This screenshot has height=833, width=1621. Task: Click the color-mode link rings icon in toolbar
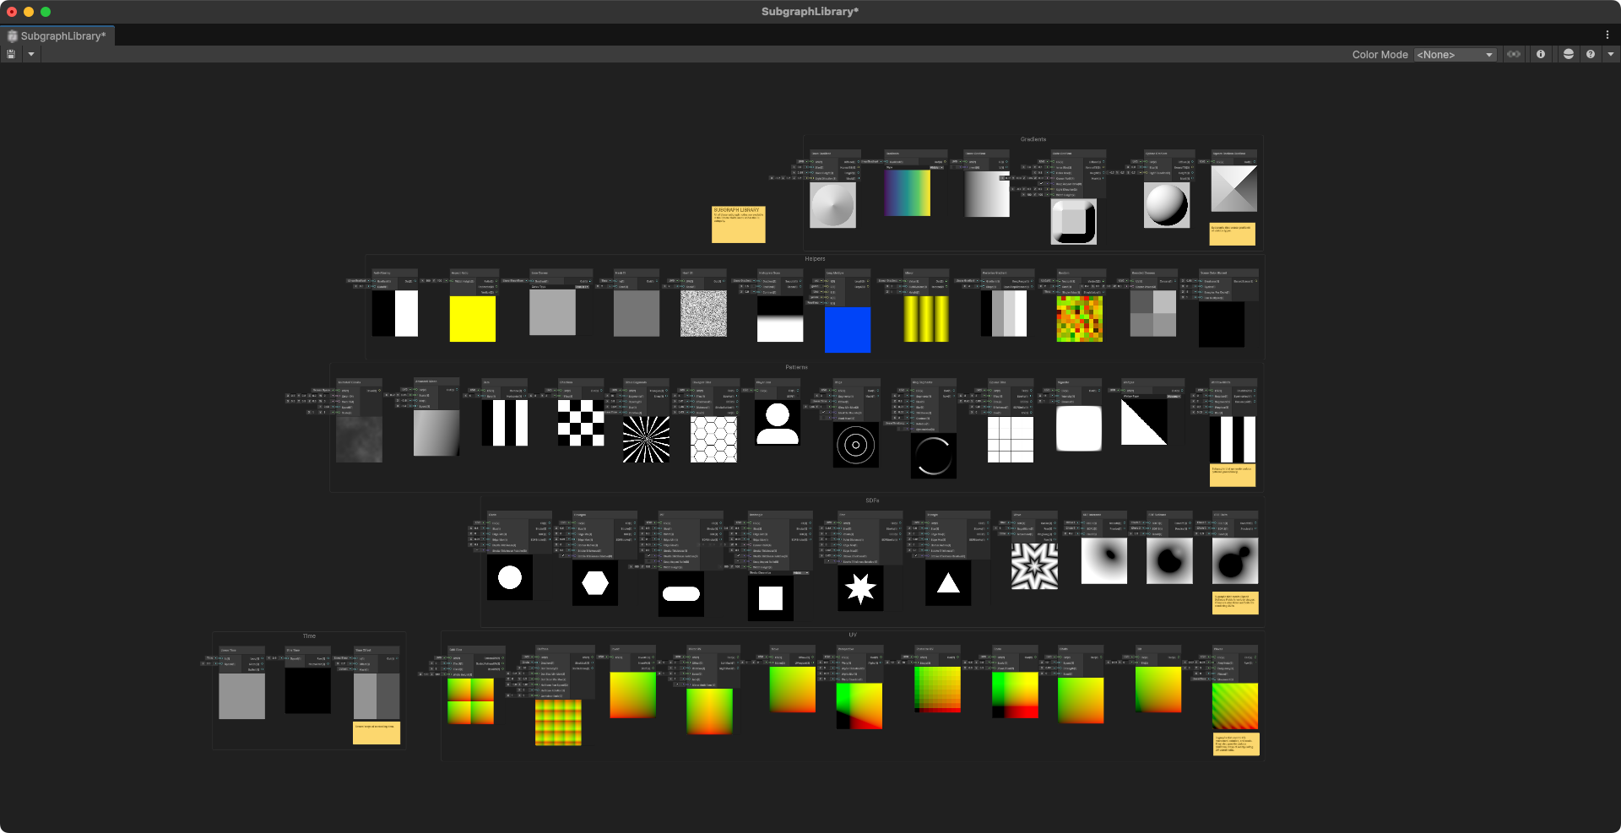(1514, 54)
